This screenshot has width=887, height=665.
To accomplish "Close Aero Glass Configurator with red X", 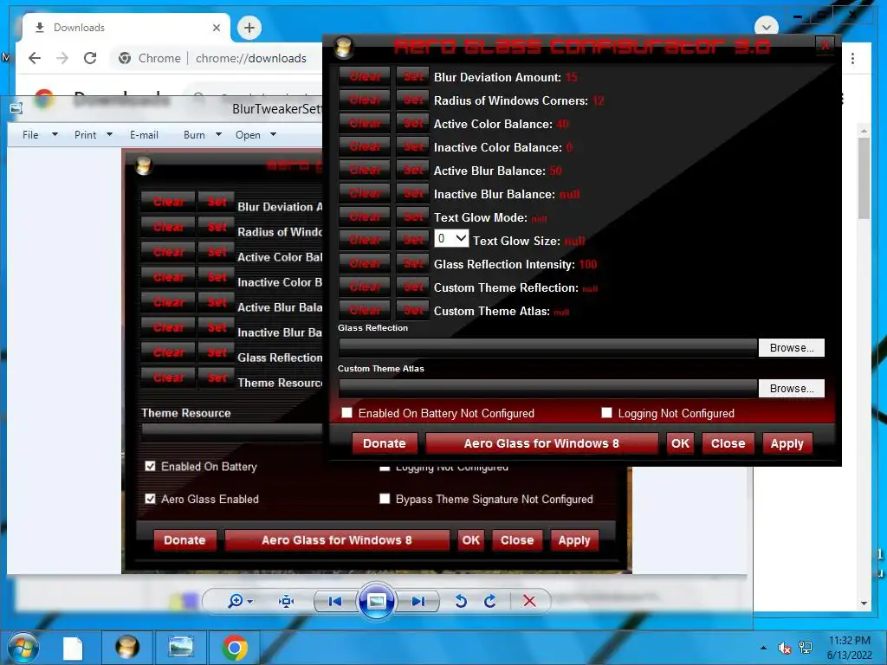I will pos(825,46).
